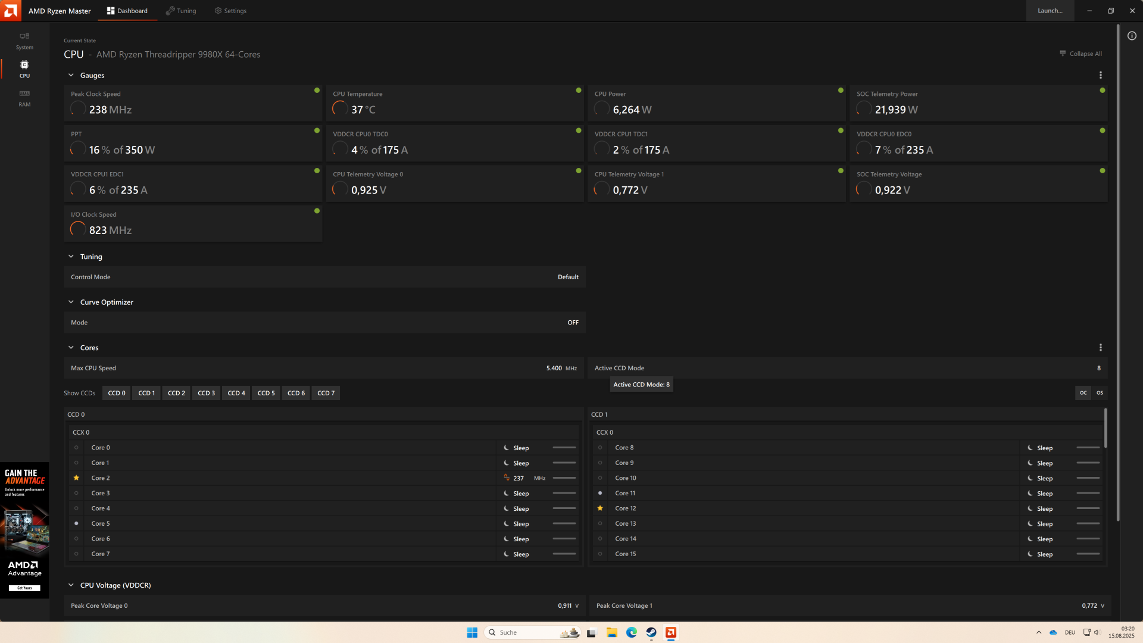Click the Windows Start button in taskbar
The width and height of the screenshot is (1143, 643).
pos(472,632)
